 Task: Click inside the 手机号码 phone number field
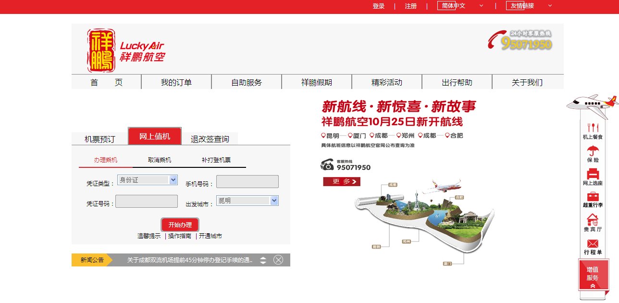(x=248, y=181)
